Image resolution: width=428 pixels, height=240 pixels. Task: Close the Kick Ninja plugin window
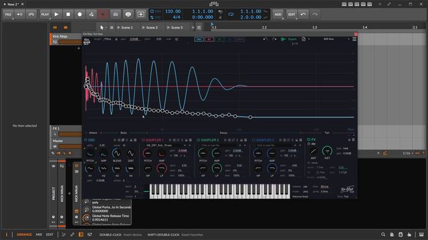[355, 34]
